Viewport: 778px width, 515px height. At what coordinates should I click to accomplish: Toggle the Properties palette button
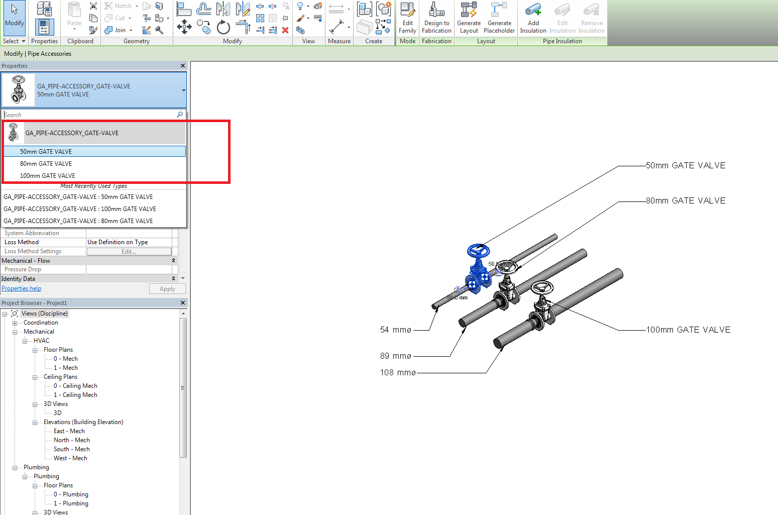tap(44, 28)
